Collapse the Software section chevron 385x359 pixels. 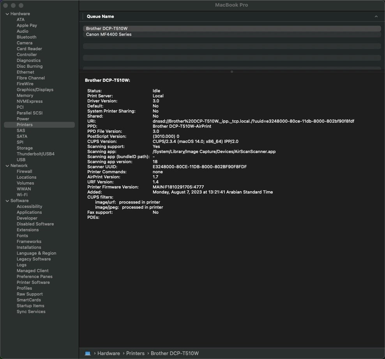click(x=7, y=201)
